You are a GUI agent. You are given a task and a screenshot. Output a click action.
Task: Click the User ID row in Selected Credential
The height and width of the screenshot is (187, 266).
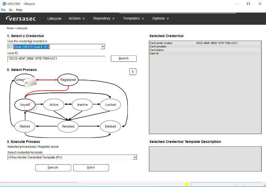(x=205, y=54)
